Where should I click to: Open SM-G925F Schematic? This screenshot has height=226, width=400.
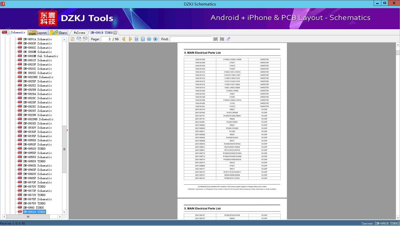[x=37, y=81]
